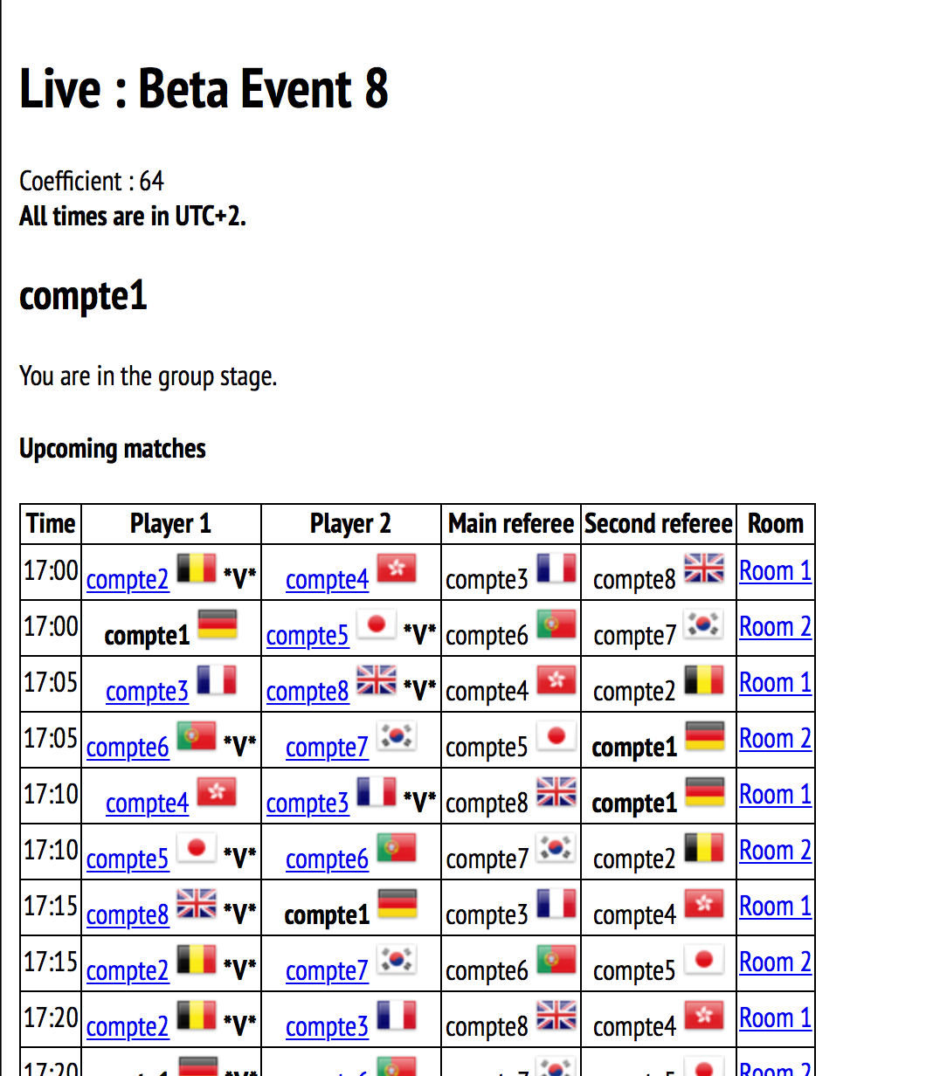The image size is (933, 1076).
Task: Open compte3 Player 2 link at 17:20
Action: pos(327,1027)
